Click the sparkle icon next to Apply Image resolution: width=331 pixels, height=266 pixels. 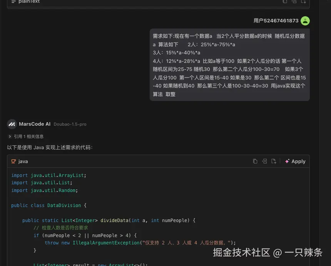[288, 161]
